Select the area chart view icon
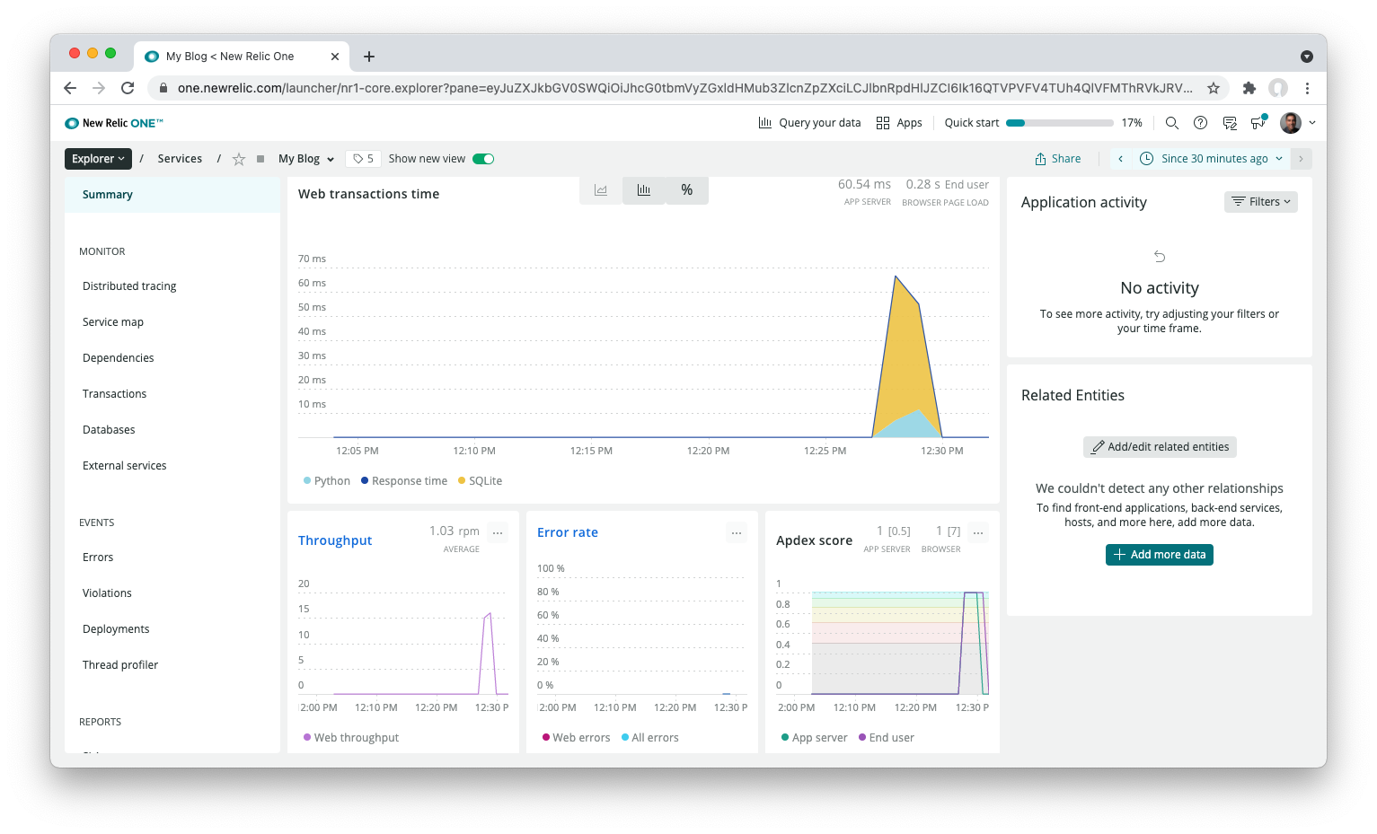Image resolution: width=1377 pixels, height=834 pixels. click(601, 190)
